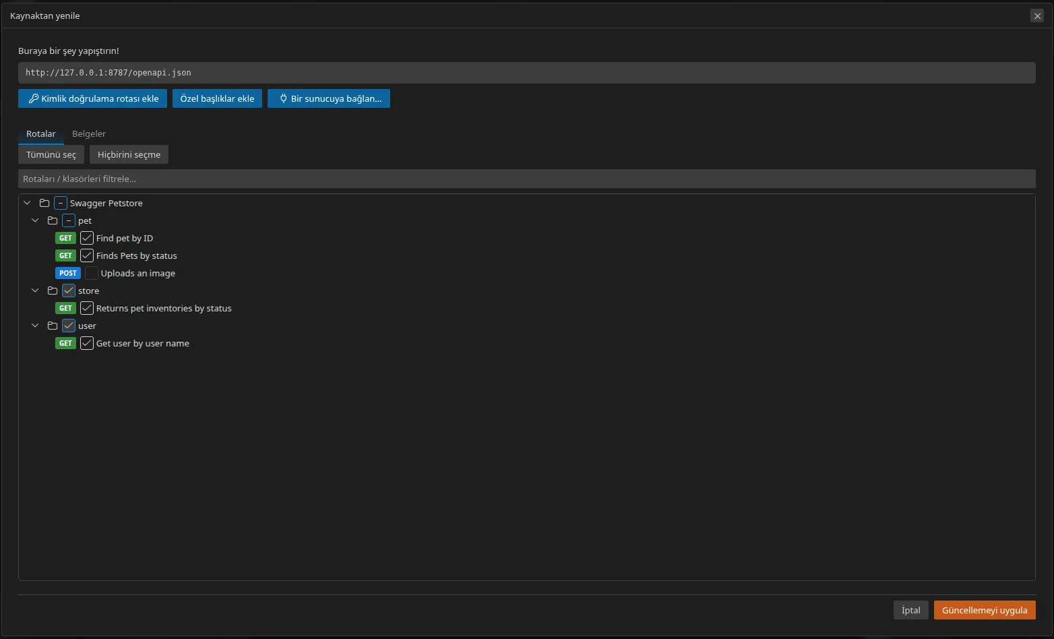This screenshot has width=1054, height=639.
Task: Check the Uploads an image route
Action: click(92, 273)
